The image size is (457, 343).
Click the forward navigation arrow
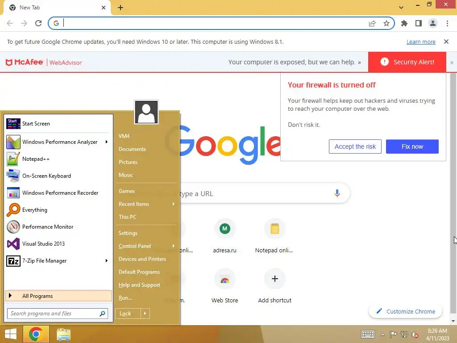[24, 23]
